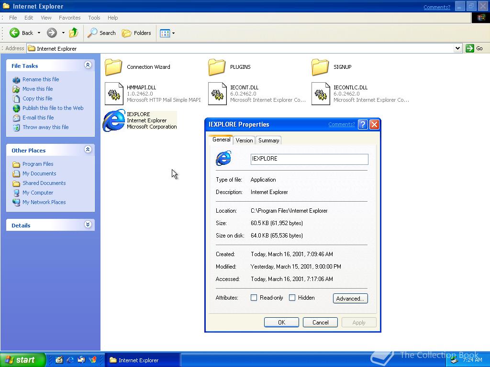Select the PLUGINS folder icon
This screenshot has width=490, height=367.
tap(217, 67)
